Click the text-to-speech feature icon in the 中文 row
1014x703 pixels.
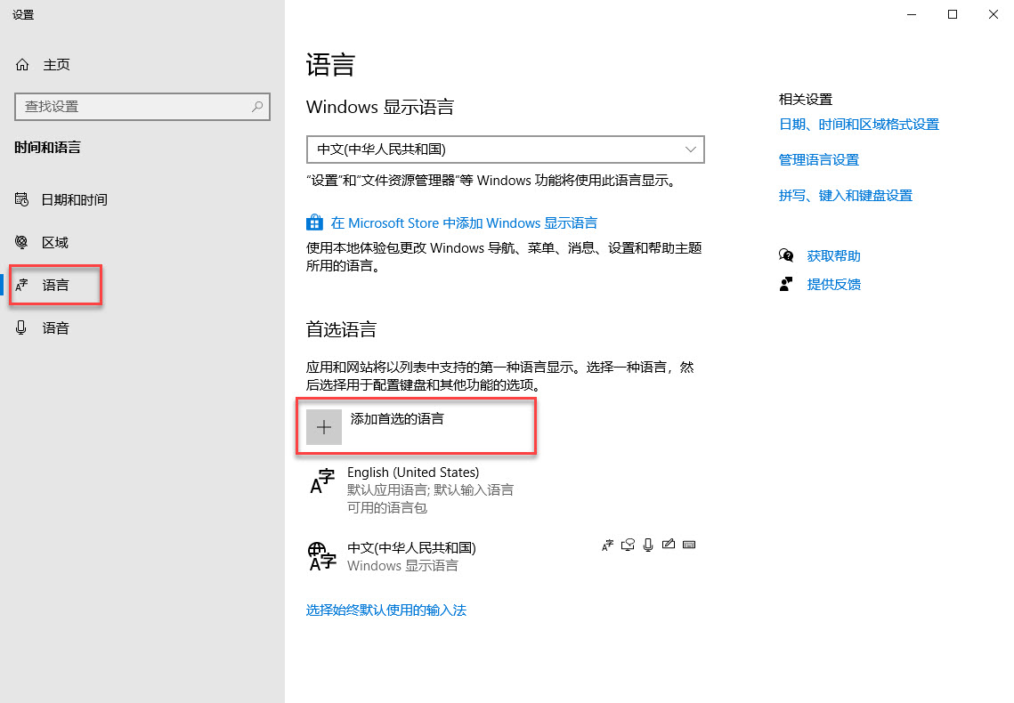tap(628, 545)
